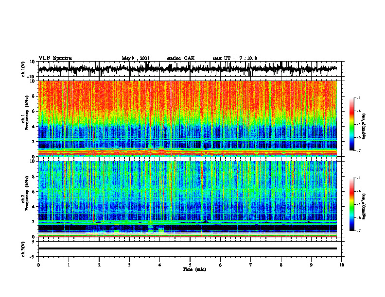Click the date text "May 9, 2021"
Viewport: 385px width, 297px height.
click(136, 58)
